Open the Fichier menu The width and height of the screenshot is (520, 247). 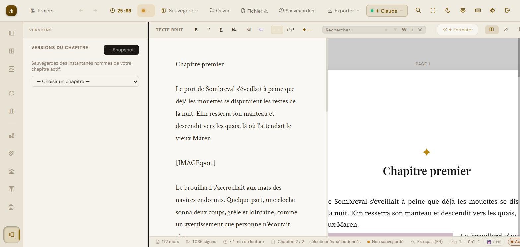click(254, 11)
